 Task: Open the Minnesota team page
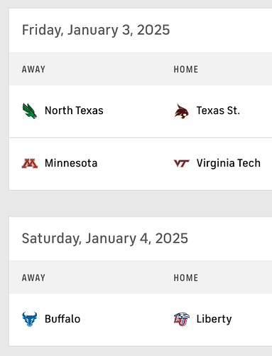[71, 163]
